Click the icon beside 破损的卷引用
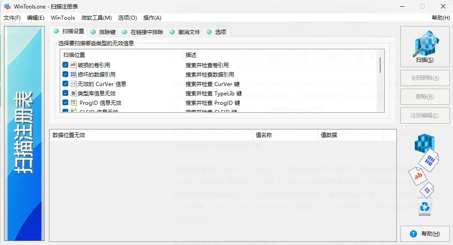 point(73,65)
